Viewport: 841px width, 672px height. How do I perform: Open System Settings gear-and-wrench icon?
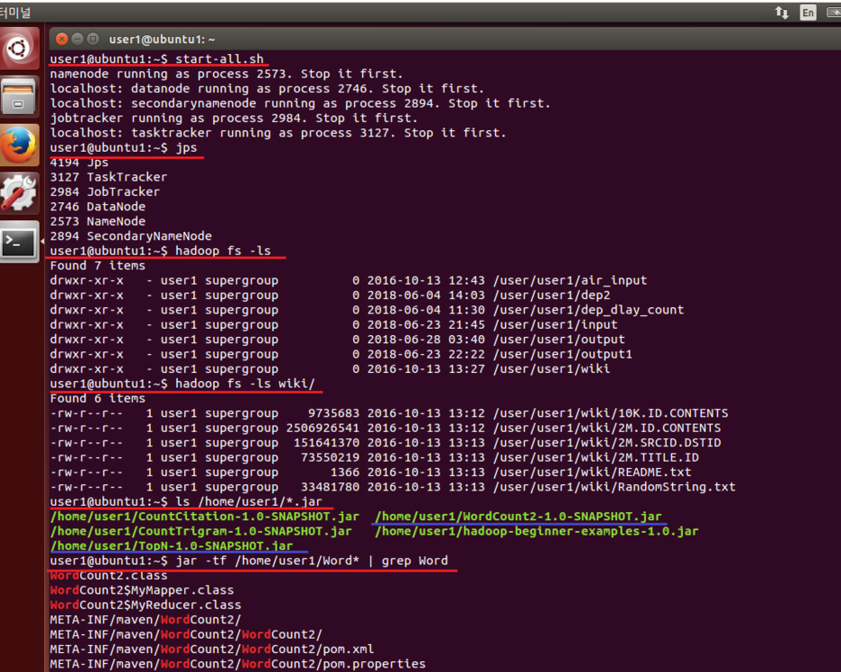pos(19,193)
